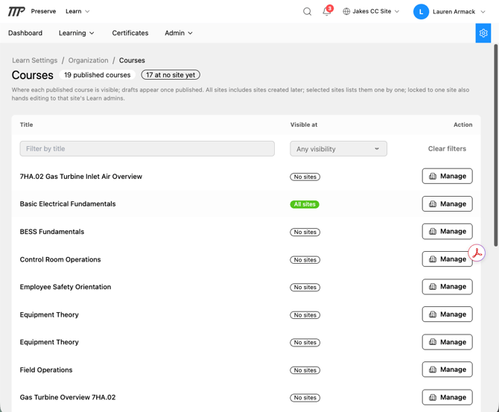Select the title Basic Electrical Fundamentals
Viewport: 499px width, 412px height.
click(68, 204)
